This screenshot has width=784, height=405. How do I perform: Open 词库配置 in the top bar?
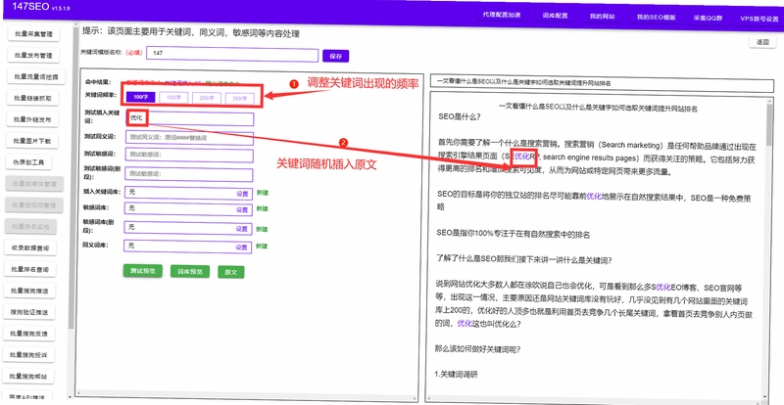555,16
